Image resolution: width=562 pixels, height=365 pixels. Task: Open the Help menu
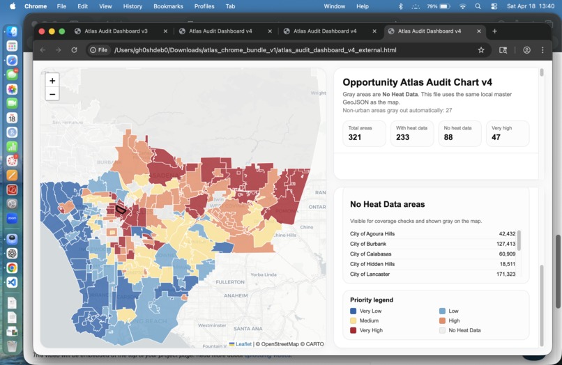tap(363, 6)
